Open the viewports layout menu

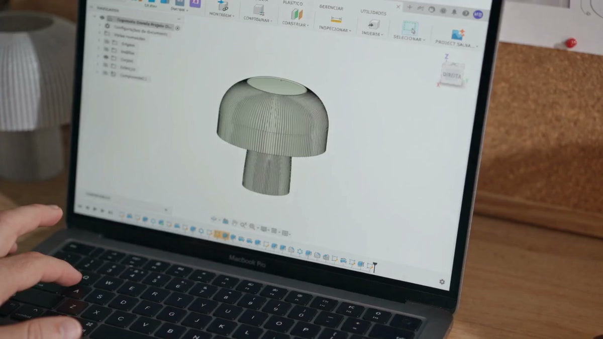pyautogui.click(x=285, y=233)
